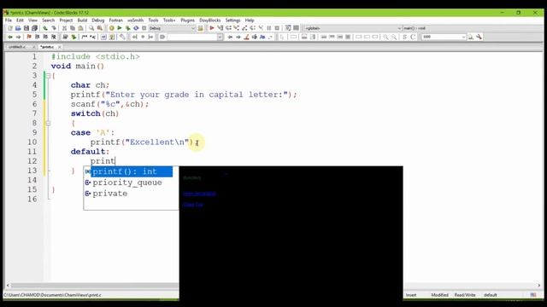Viewport: 547px width, 307px height.
Task: Open the Help menu
Action: click(x=250, y=20)
